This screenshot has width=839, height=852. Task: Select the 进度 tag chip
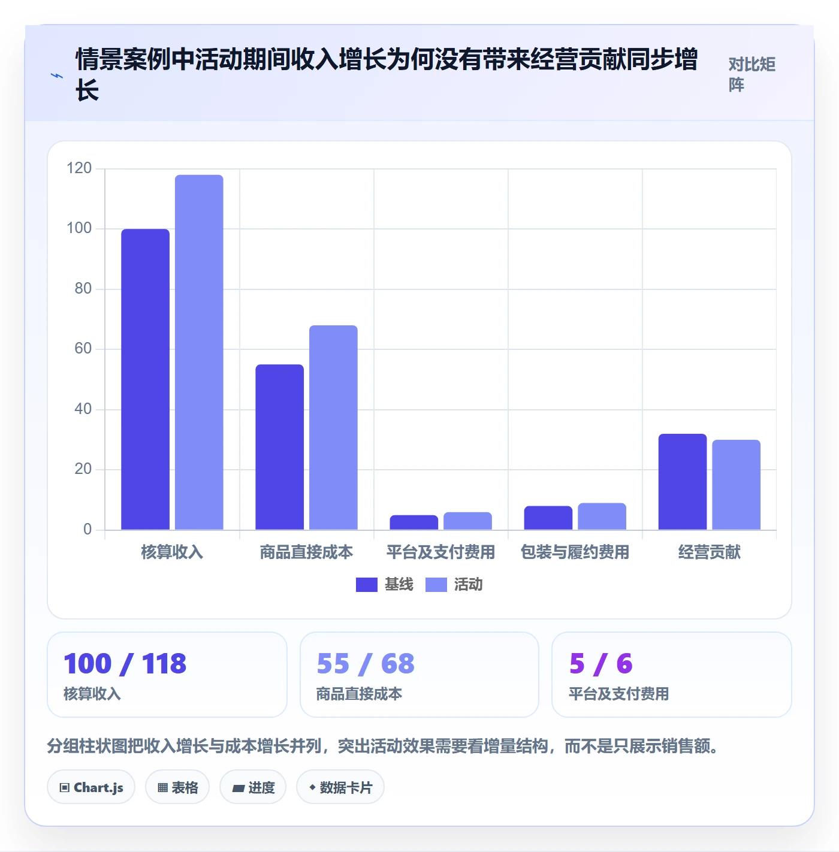click(x=253, y=787)
